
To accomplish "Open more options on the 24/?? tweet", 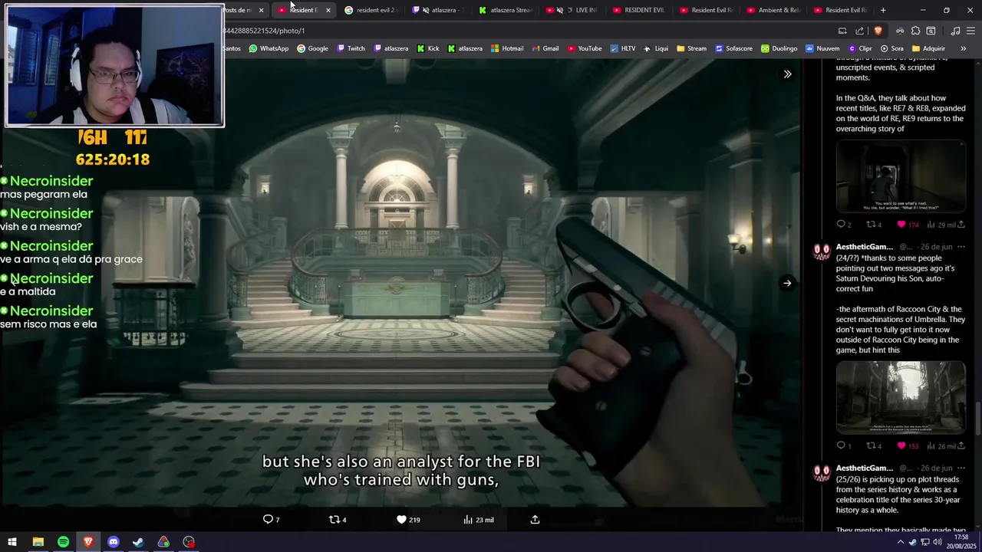I will [961, 247].
